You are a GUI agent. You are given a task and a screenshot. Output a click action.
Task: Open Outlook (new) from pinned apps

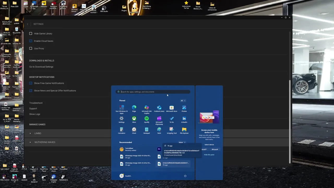[159, 109]
